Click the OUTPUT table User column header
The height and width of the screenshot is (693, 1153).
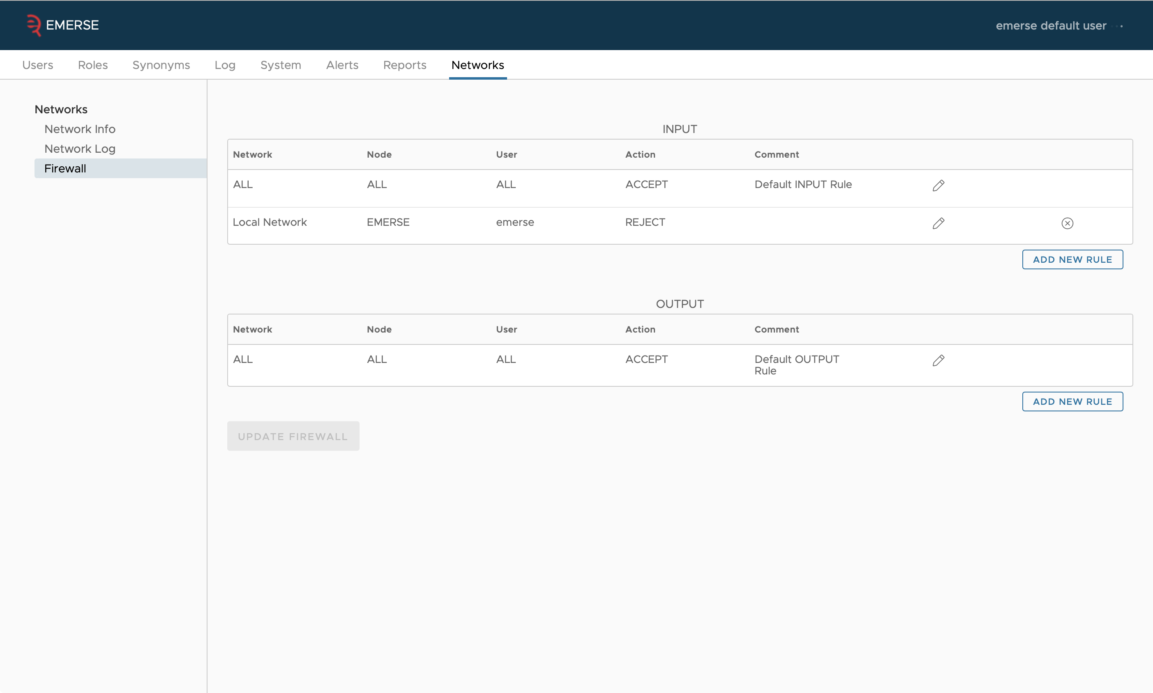(507, 329)
